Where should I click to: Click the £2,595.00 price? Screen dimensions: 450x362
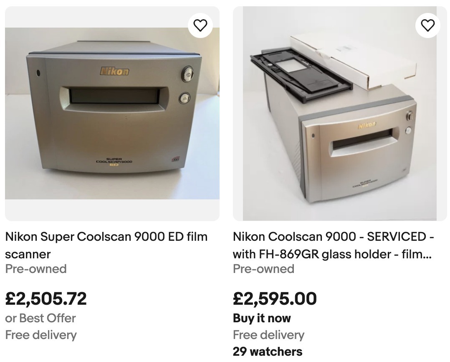275,298
